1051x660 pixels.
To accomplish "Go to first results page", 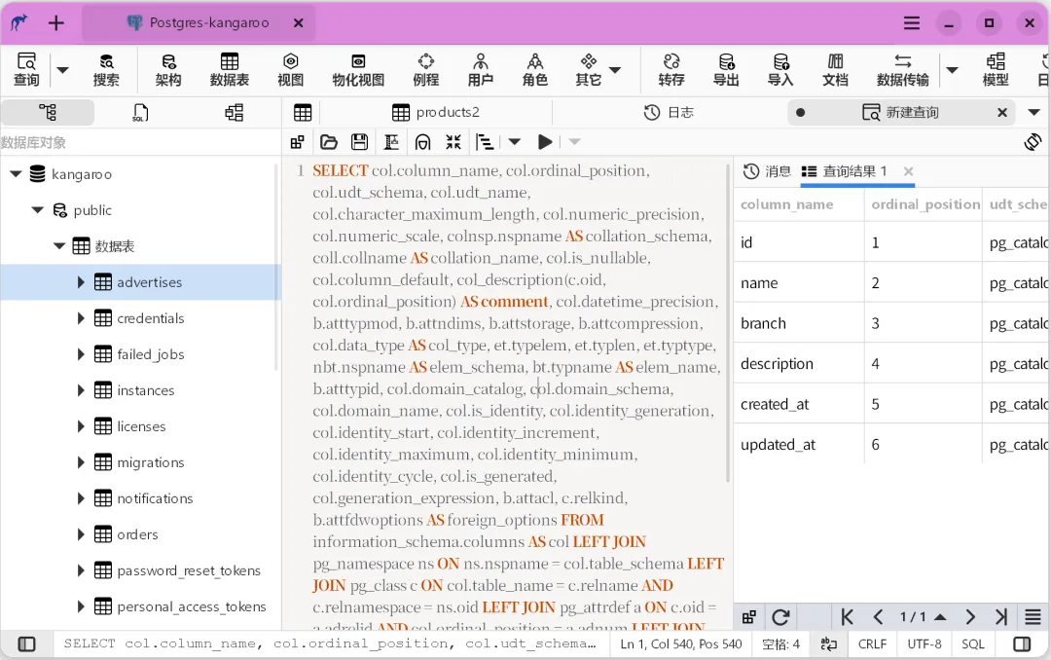I will 847,617.
